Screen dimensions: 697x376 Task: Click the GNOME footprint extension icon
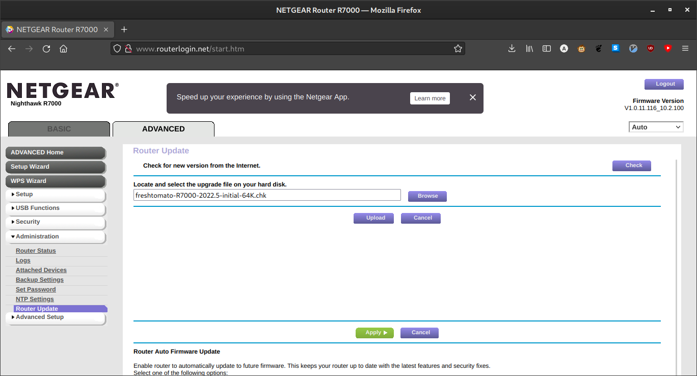(x=599, y=48)
